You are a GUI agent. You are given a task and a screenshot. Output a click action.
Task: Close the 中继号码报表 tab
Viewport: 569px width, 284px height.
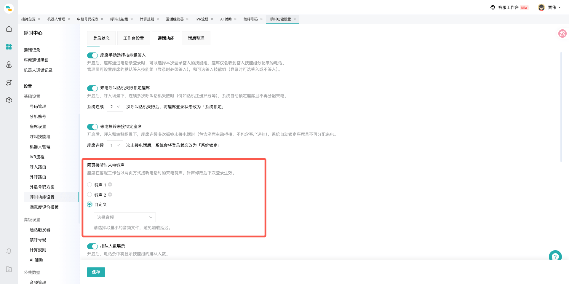point(102,19)
